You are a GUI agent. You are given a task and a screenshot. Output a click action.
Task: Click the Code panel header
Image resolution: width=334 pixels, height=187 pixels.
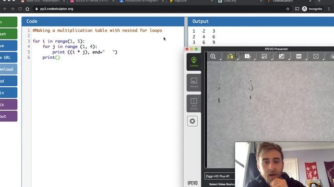point(103,21)
